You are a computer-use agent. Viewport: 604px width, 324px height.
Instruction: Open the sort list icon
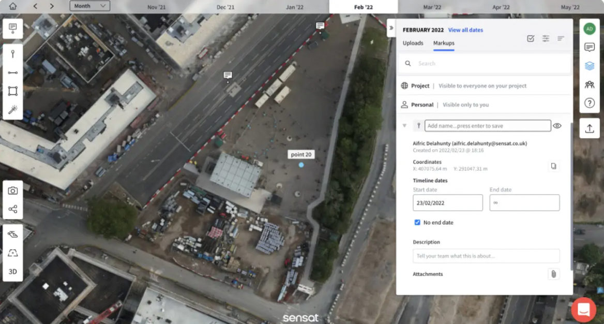(561, 38)
